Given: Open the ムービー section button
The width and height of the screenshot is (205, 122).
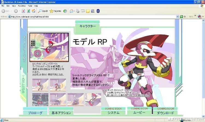Looking at the screenshot, I should [139, 111].
